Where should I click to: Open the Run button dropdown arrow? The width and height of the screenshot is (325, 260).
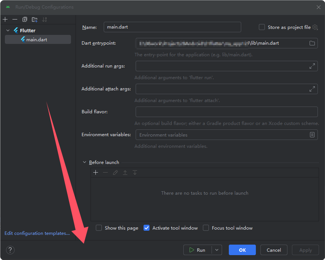pos(217,250)
